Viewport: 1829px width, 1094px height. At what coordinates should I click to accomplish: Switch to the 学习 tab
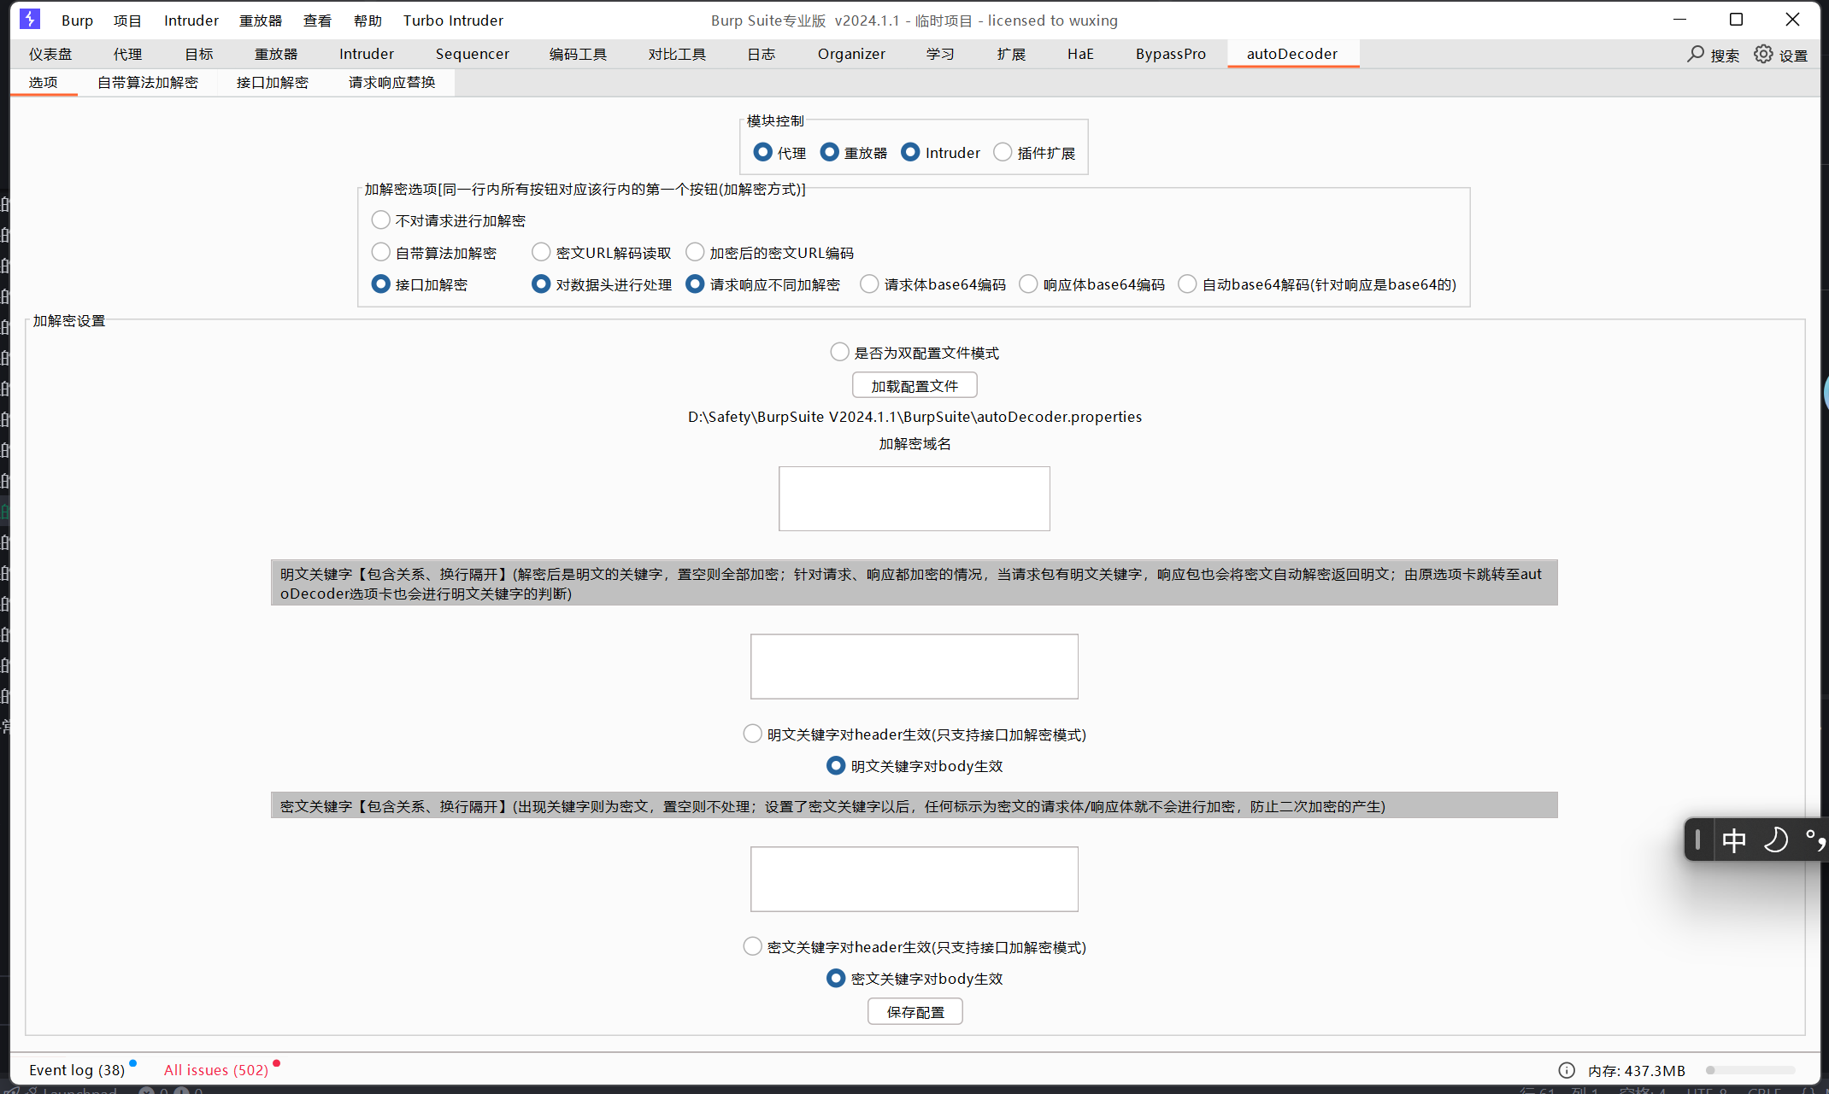point(940,54)
